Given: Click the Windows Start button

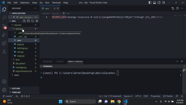Looking at the screenshot, I should tap(61, 101).
